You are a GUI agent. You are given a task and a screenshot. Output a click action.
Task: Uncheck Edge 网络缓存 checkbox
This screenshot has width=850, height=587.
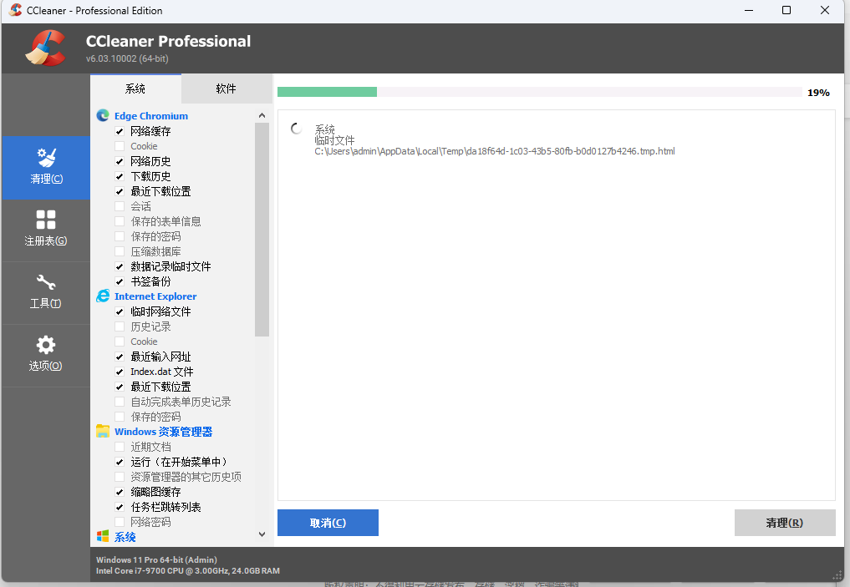[x=120, y=131]
